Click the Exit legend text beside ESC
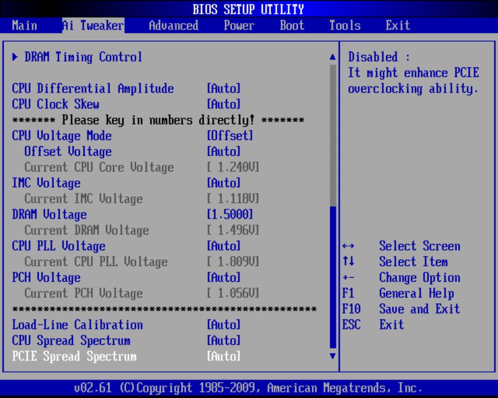 coord(391,324)
